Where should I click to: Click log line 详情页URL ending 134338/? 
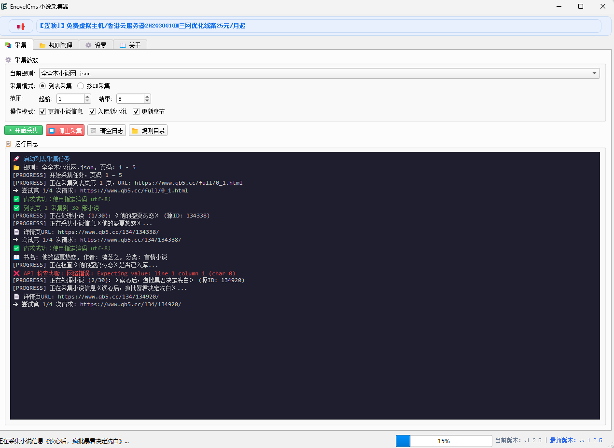point(86,232)
